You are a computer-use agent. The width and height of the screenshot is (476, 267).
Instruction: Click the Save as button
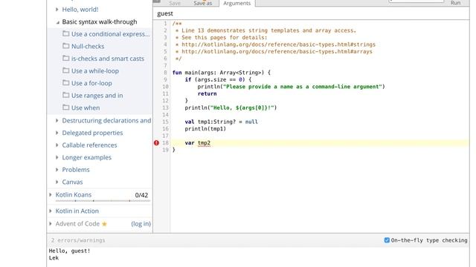(x=203, y=3)
